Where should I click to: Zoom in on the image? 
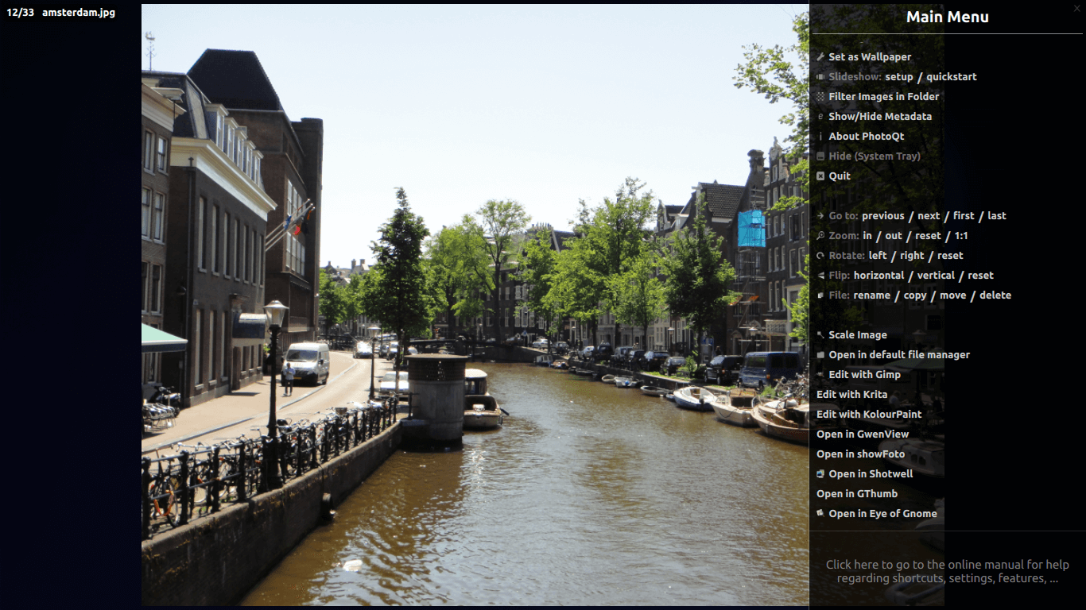click(x=867, y=236)
